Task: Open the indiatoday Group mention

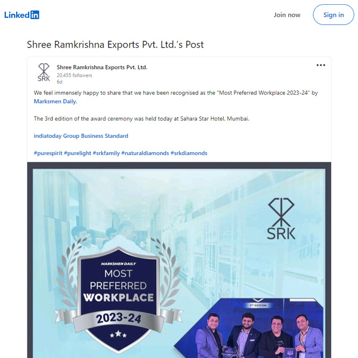Action: click(x=57, y=136)
